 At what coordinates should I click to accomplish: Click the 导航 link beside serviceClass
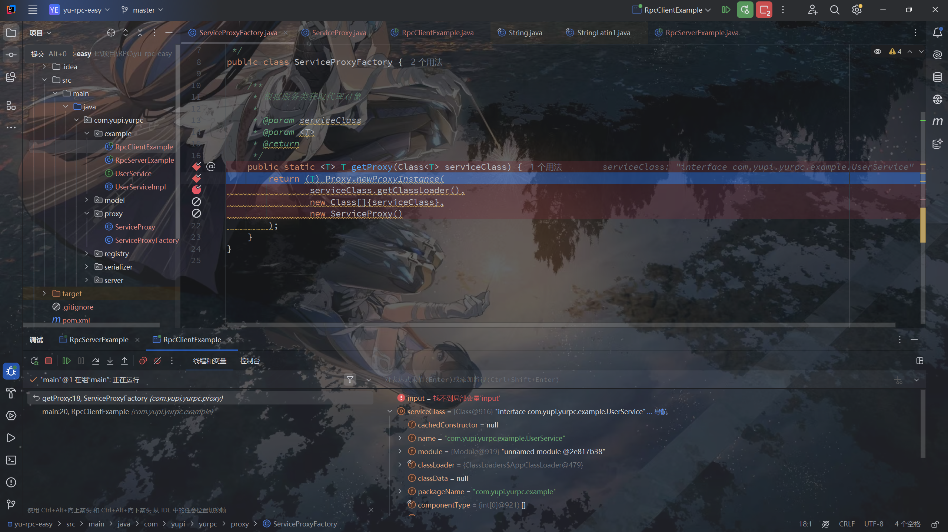pos(661,412)
